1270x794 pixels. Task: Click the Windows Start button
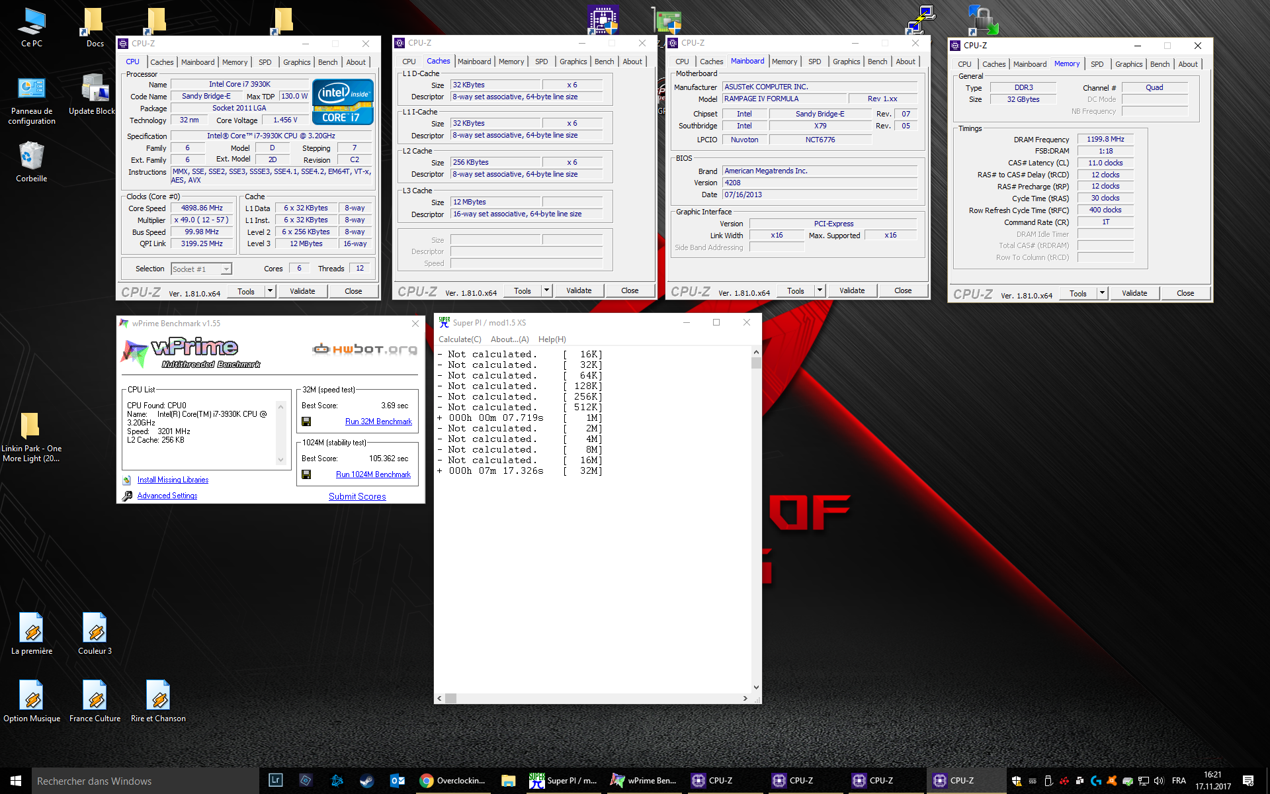tap(16, 781)
